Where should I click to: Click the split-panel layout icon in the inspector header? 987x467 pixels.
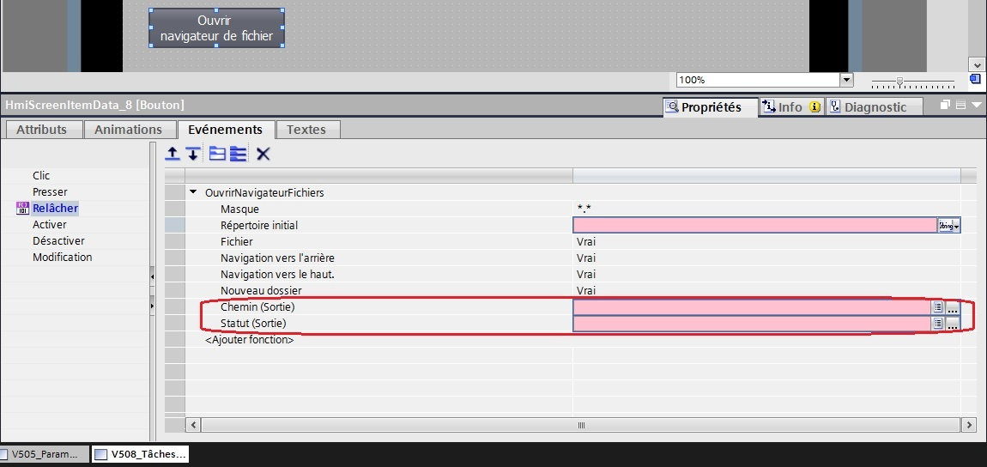point(960,106)
